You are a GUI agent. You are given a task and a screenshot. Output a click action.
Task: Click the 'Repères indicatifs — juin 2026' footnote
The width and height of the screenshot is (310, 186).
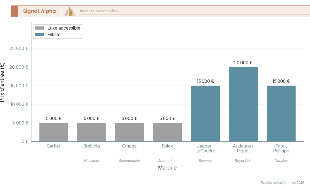tap(282, 182)
